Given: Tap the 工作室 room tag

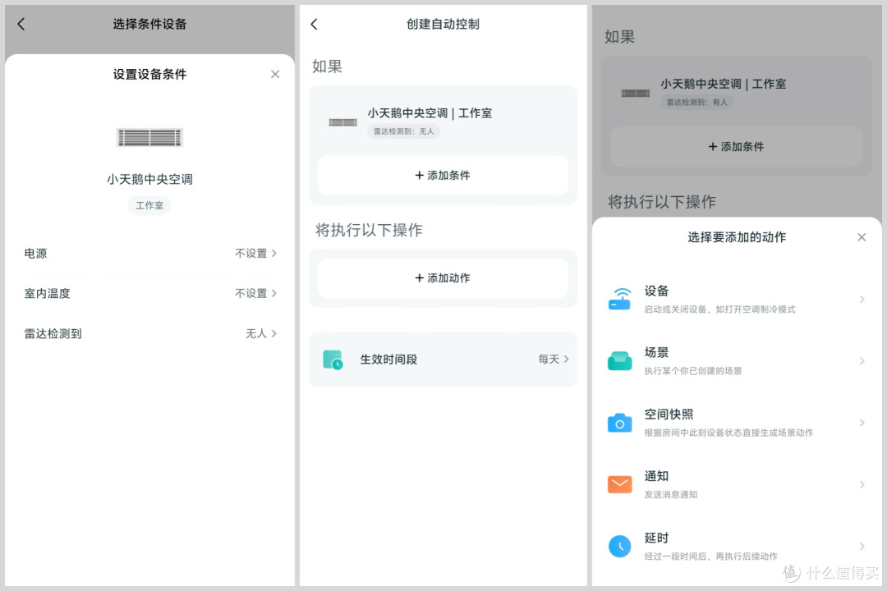Looking at the screenshot, I should 149,205.
